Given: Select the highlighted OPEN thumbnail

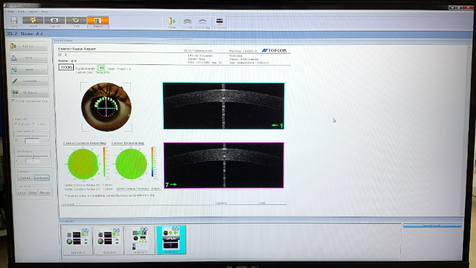Looking at the screenshot, I should [x=171, y=239].
